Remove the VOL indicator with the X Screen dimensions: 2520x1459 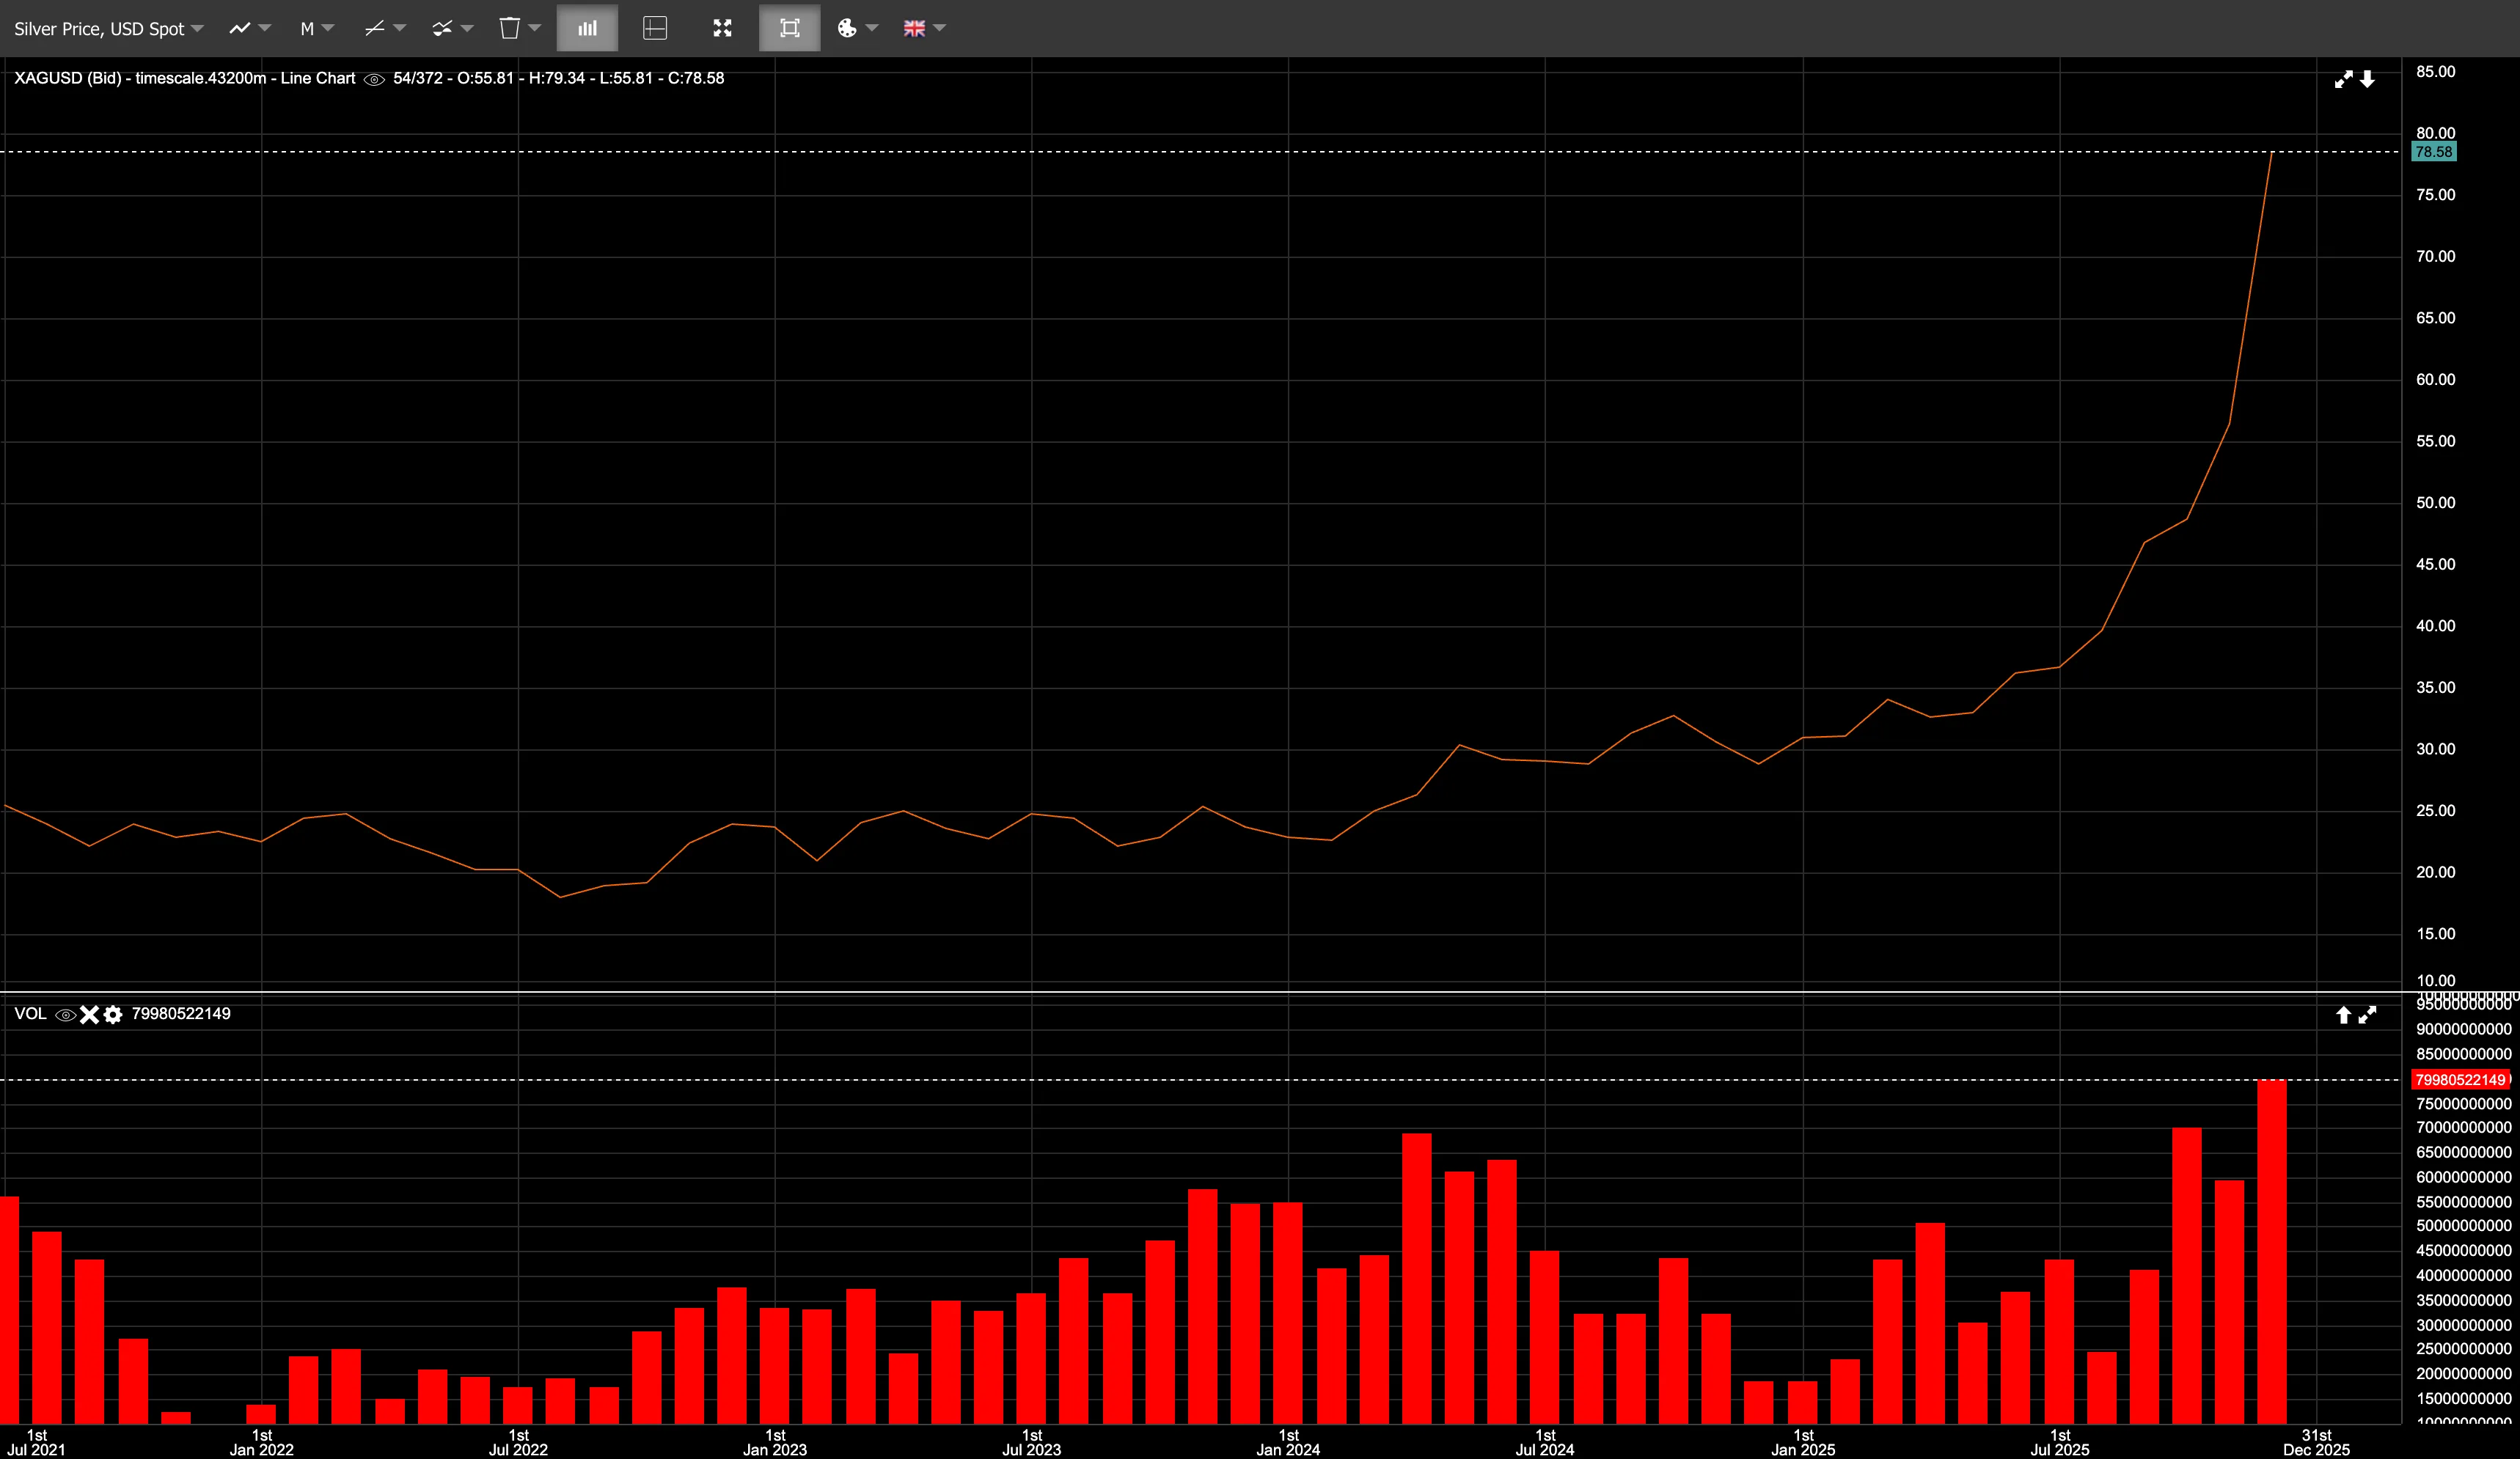[x=89, y=1014]
